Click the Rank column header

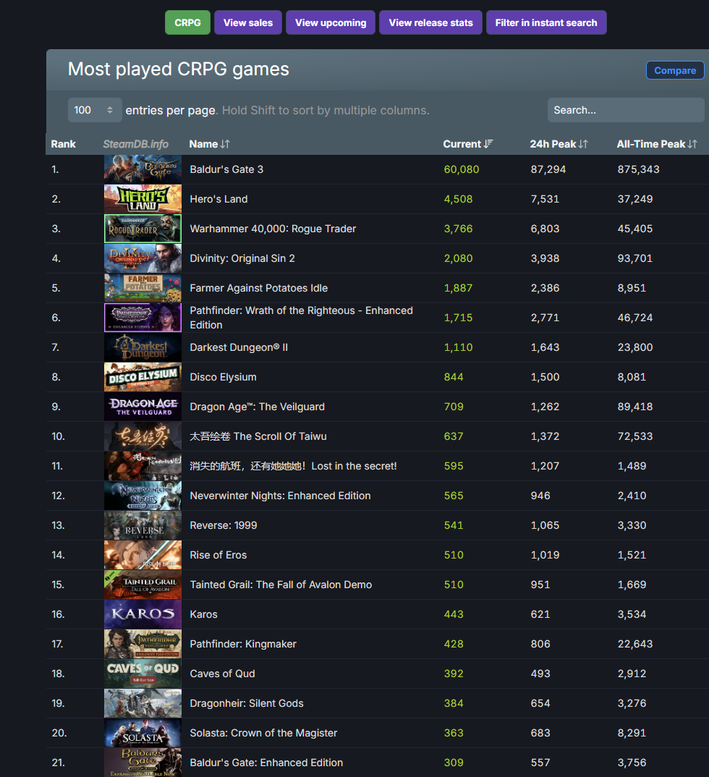[x=64, y=144]
